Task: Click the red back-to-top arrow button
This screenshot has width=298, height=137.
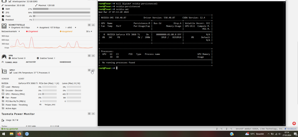Action: click(x=294, y=123)
